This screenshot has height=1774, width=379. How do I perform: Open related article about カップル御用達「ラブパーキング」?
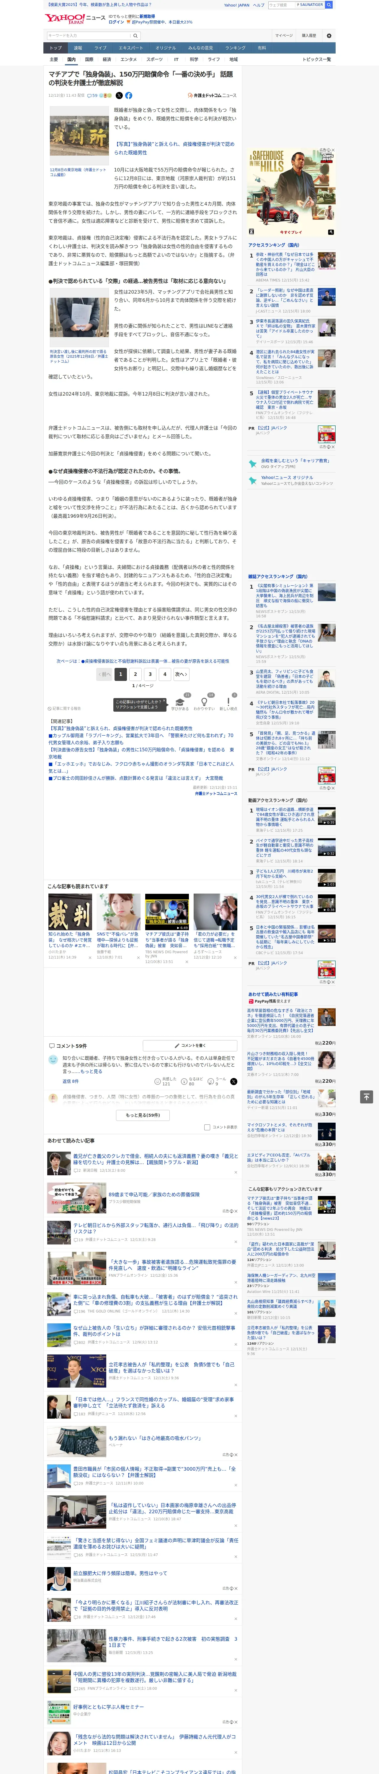141,739
